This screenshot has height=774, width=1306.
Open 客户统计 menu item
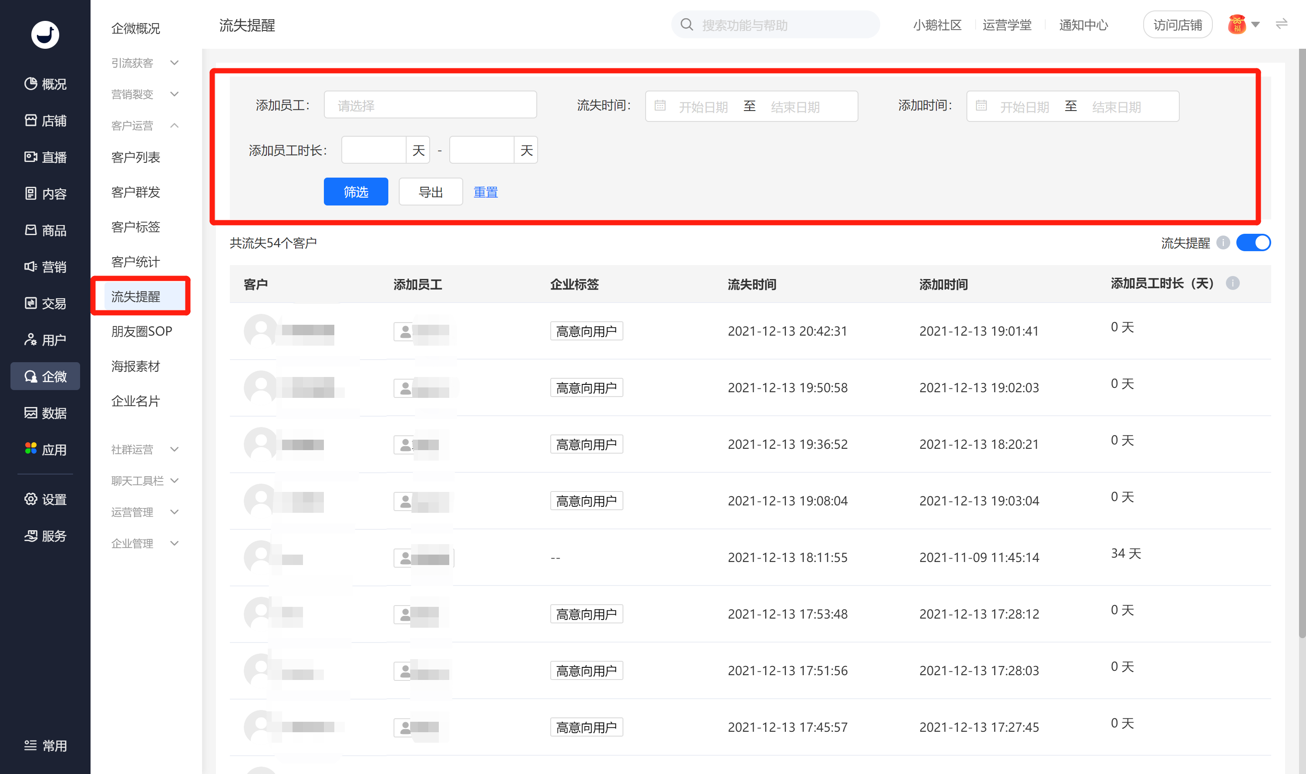click(136, 262)
